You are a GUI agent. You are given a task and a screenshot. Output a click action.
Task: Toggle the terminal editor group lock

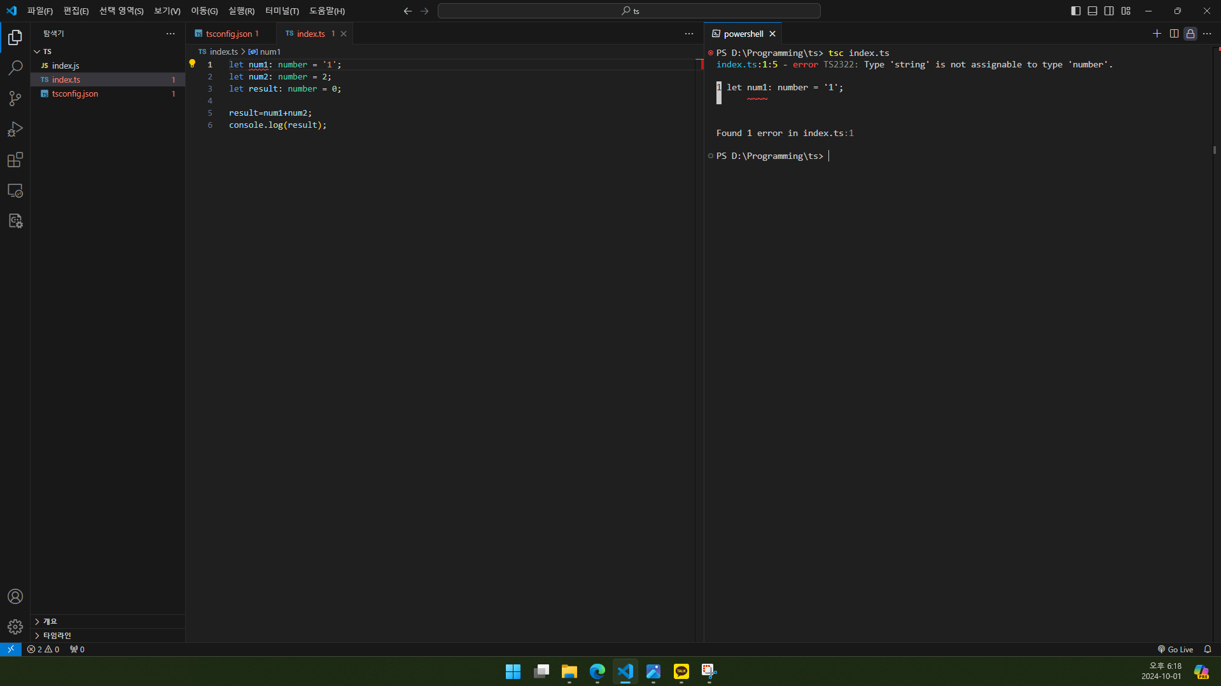pos(1190,34)
